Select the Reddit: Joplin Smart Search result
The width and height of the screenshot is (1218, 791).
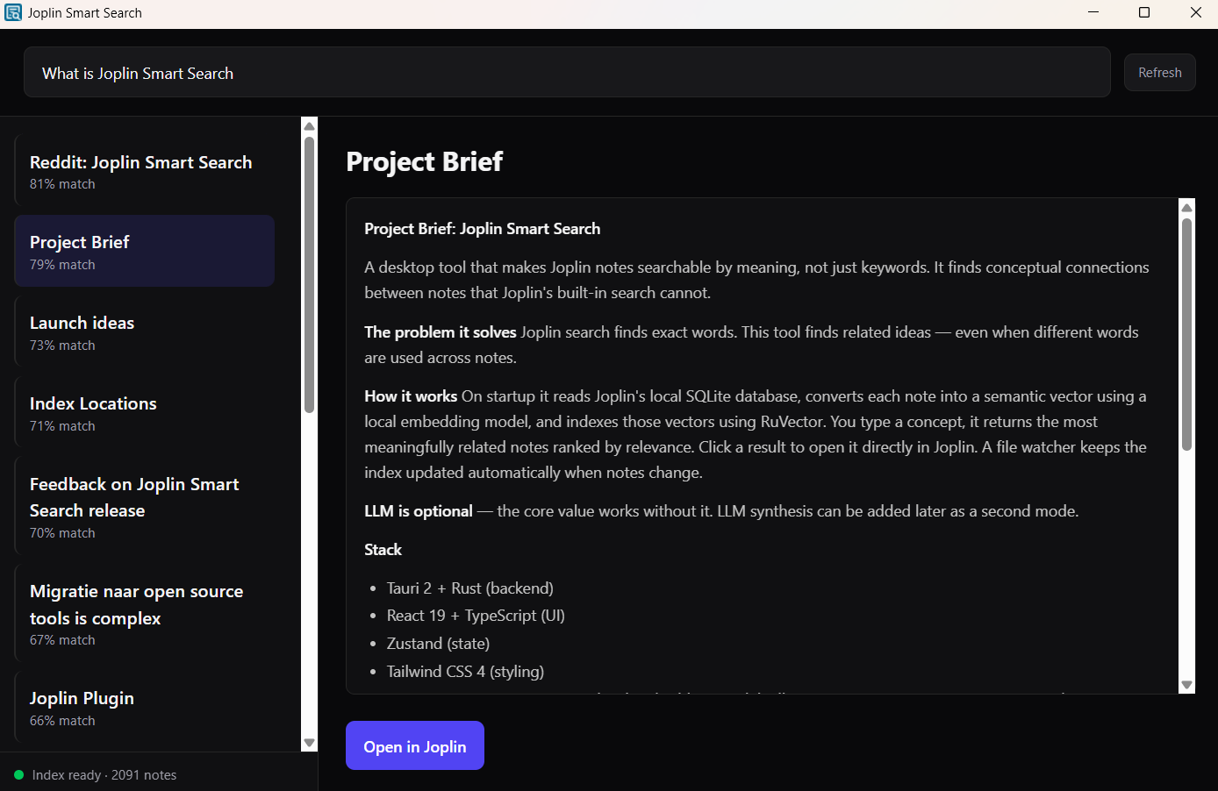coord(145,171)
